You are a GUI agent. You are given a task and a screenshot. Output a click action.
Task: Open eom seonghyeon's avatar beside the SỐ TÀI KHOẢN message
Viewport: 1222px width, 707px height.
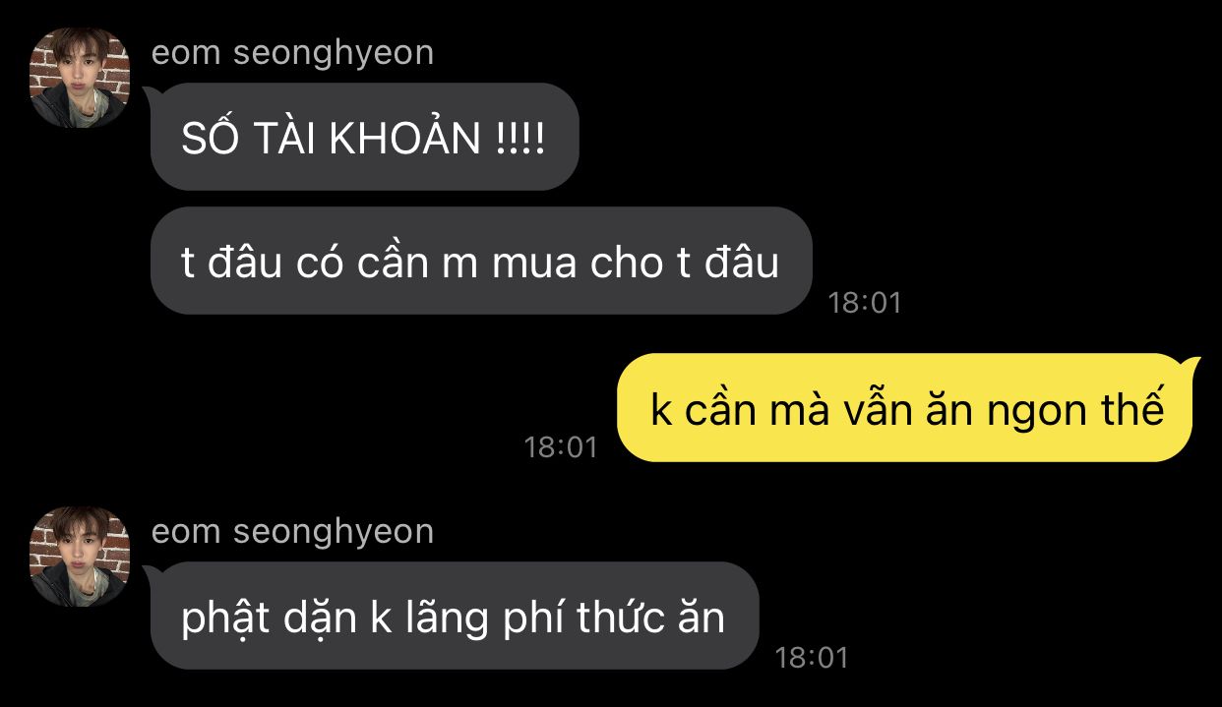pyautogui.click(x=81, y=78)
